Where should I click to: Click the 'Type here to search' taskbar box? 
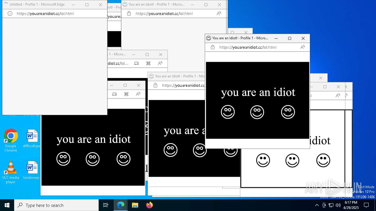56,205
